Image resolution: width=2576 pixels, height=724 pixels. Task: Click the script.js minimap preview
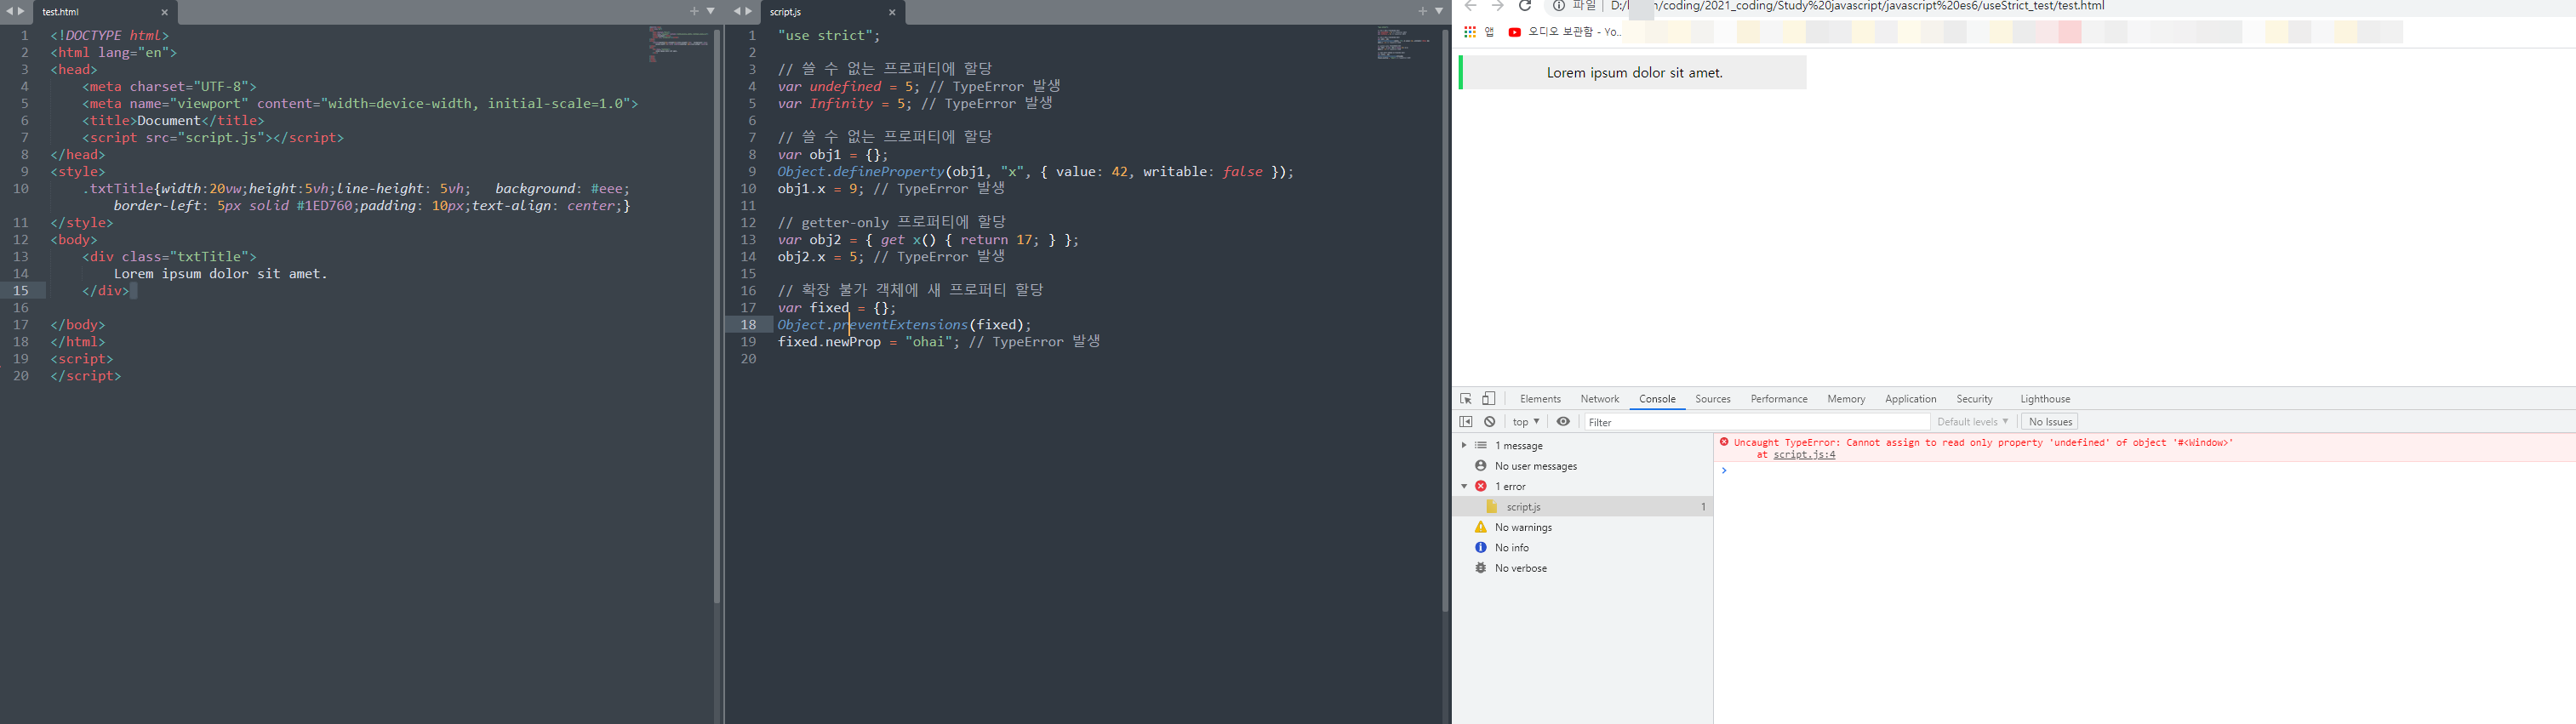[1406, 44]
